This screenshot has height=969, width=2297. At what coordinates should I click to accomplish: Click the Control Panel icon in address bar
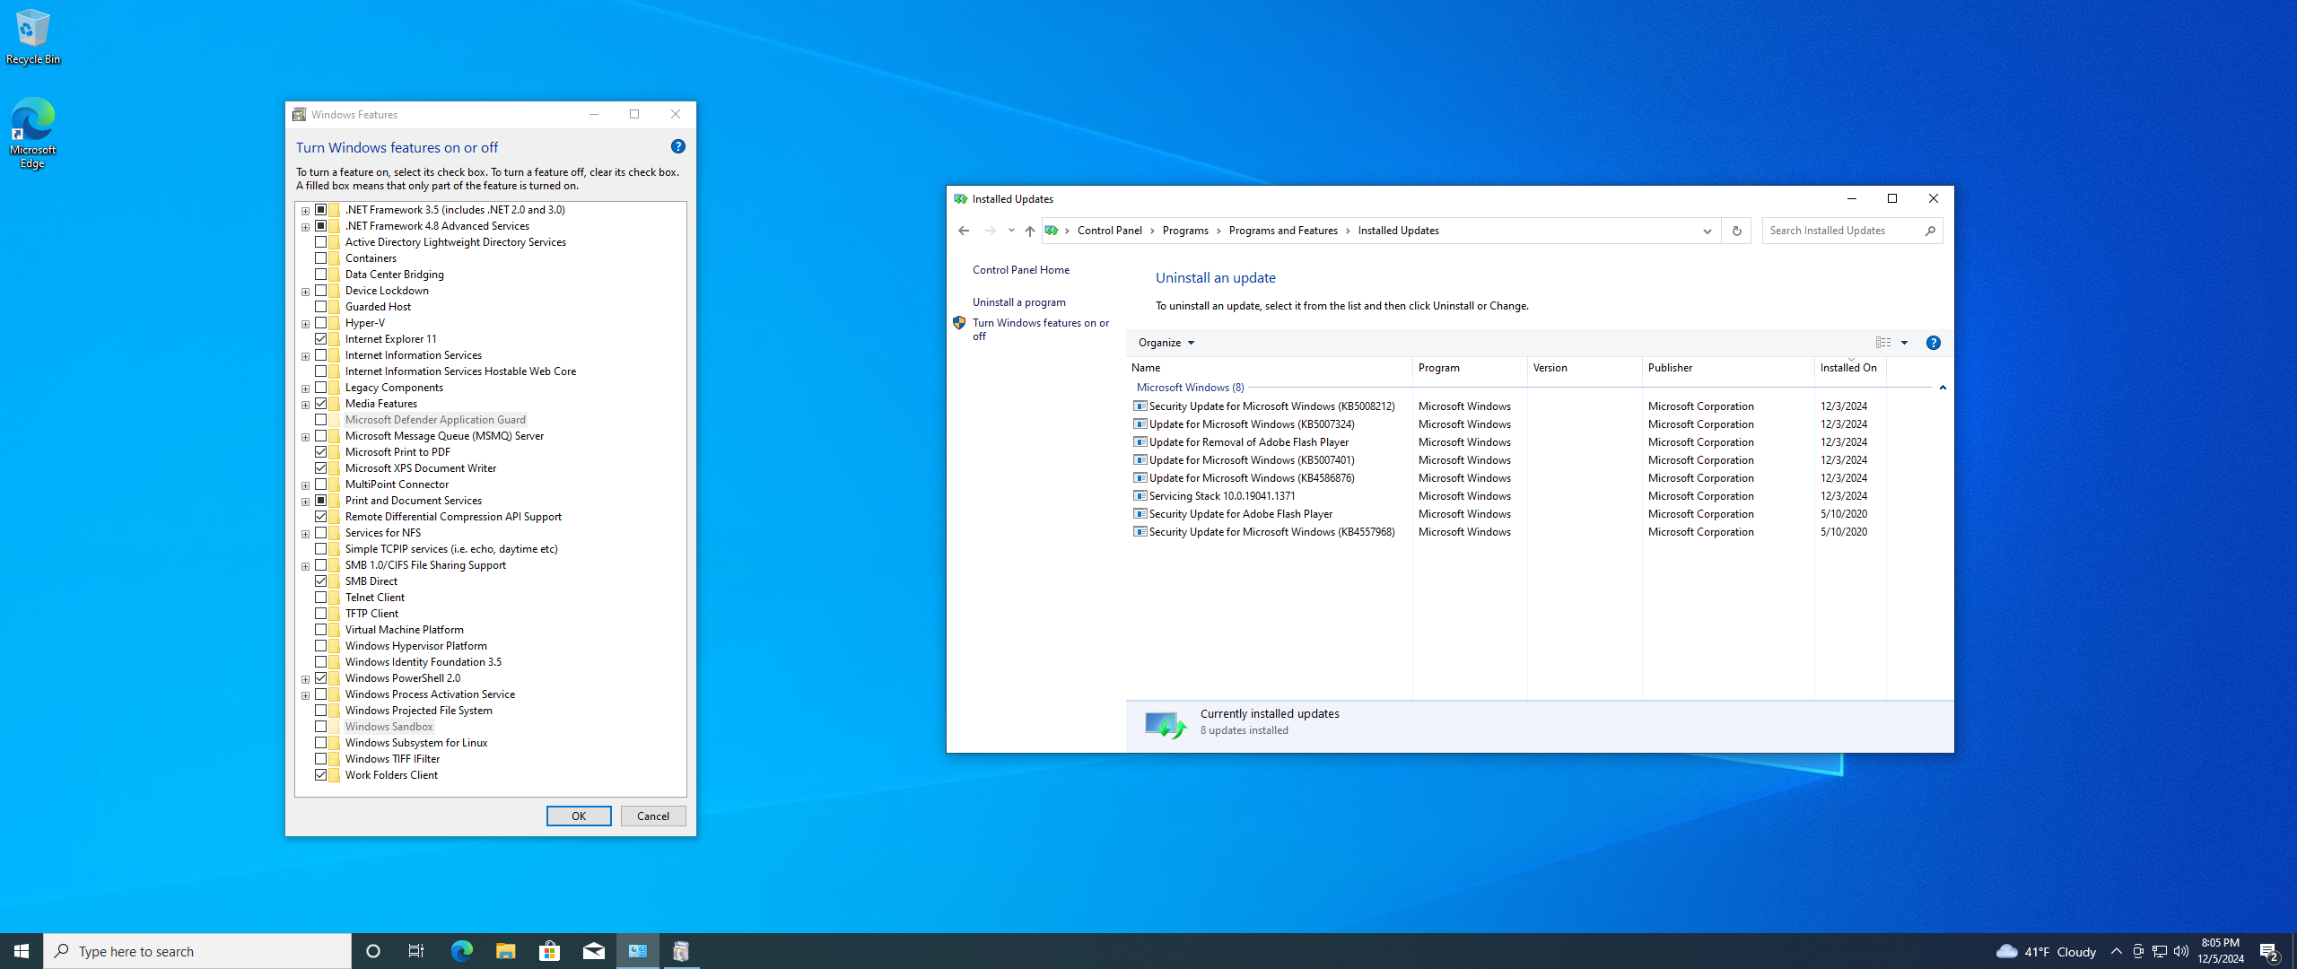pos(1052,231)
